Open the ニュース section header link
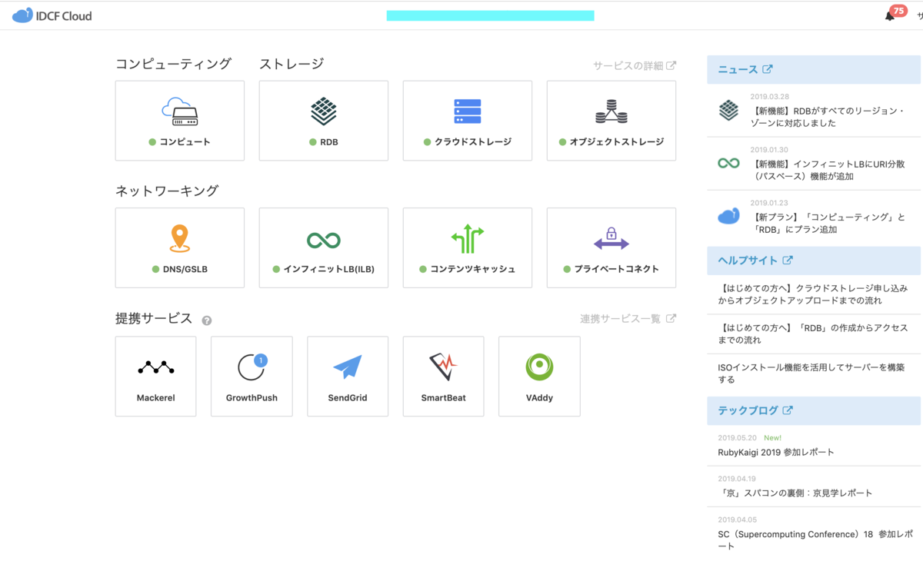This screenshot has width=923, height=561. [x=745, y=69]
